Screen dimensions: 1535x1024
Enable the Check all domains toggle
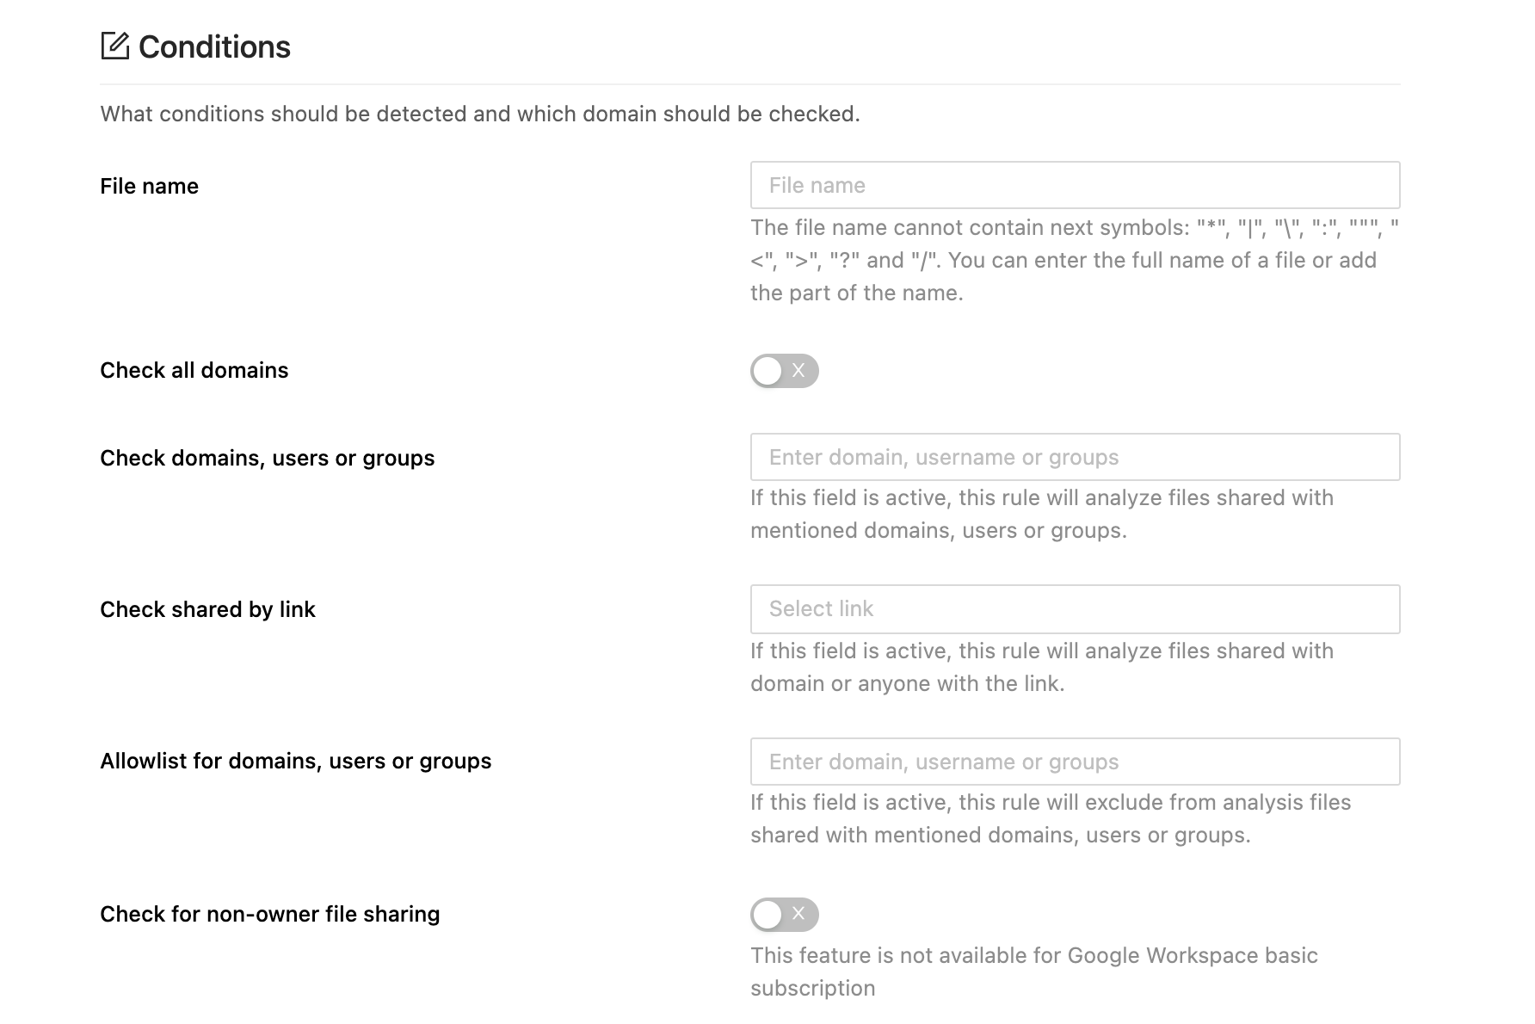pyautogui.click(x=784, y=371)
